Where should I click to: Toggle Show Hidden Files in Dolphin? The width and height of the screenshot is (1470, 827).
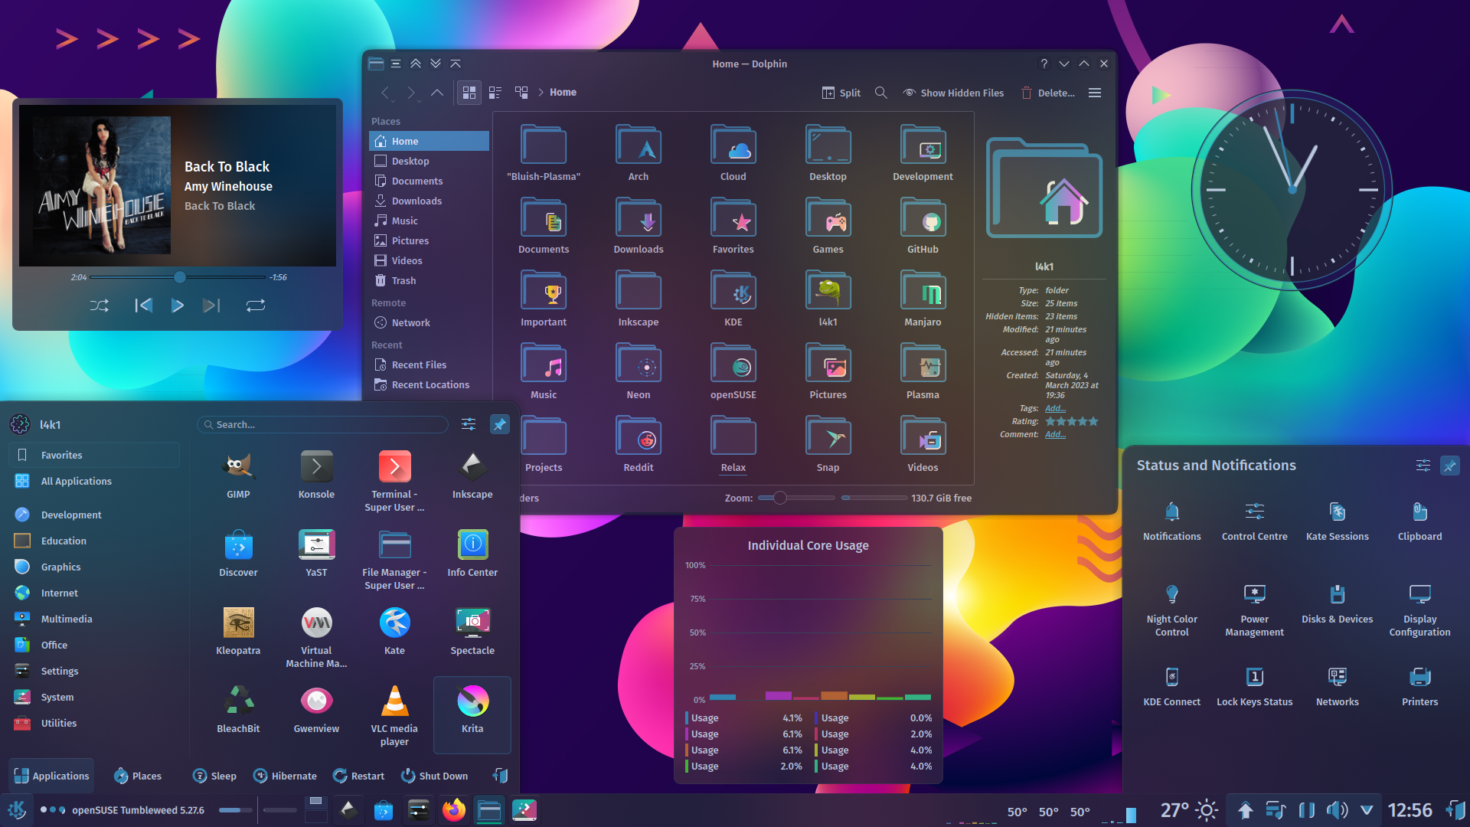pyautogui.click(x=953, y=93)
